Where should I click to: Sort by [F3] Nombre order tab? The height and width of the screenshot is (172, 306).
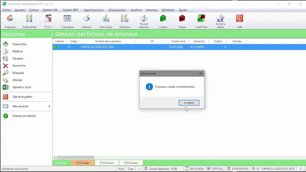tap(107, 163)
